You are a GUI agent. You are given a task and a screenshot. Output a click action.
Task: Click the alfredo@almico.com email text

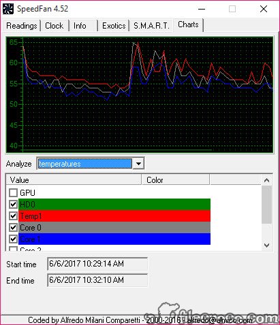(219, 320)
